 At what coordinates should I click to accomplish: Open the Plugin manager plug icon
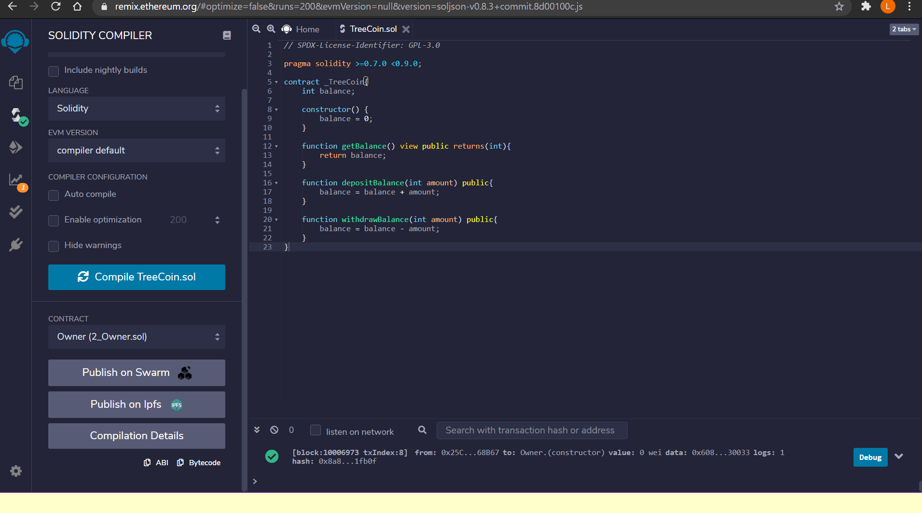click(16, 245)
